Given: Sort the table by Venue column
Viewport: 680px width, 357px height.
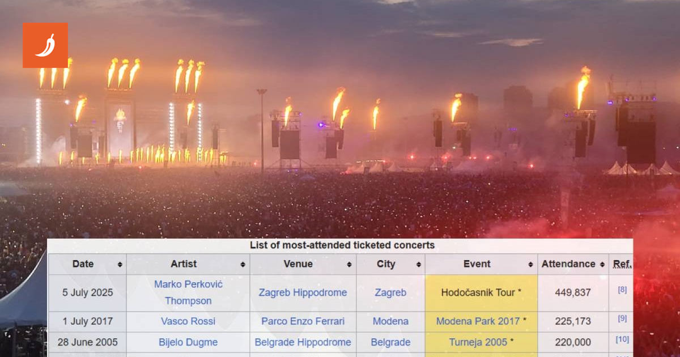Looking at the screenshot, I should (349, 265).
